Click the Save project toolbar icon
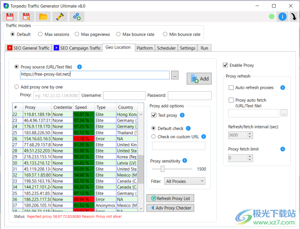 pyautogui.click(x=10, y=17)
